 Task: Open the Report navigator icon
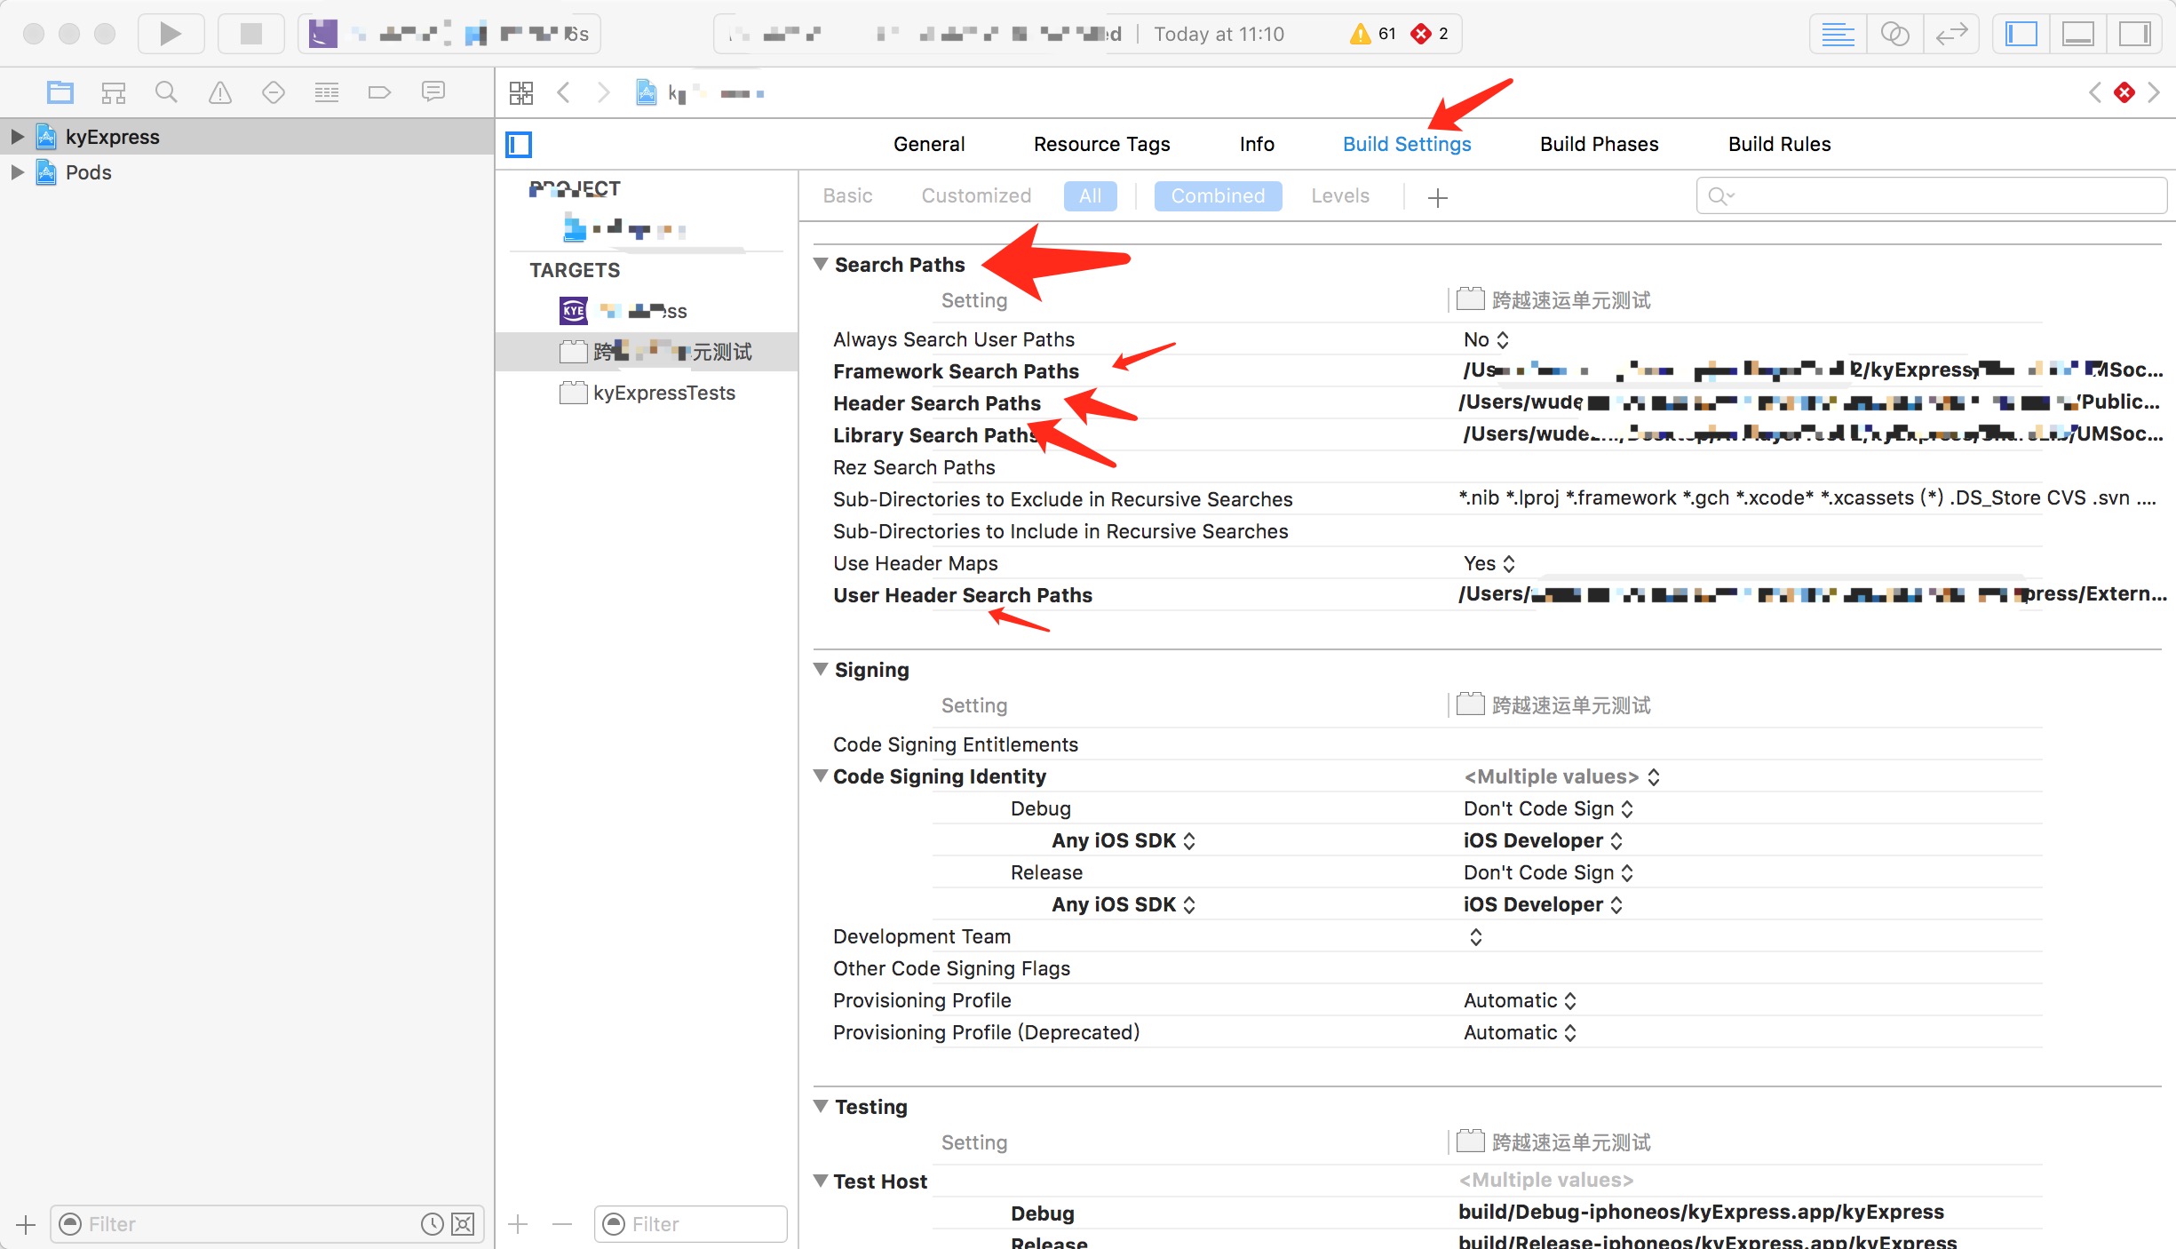click(x=433, y=91)
